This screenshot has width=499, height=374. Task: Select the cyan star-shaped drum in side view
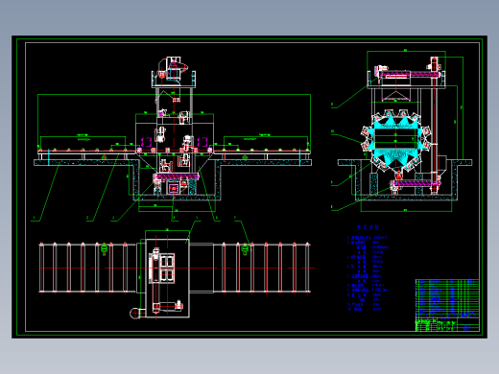pyautogui.click(x=396, y=140)
